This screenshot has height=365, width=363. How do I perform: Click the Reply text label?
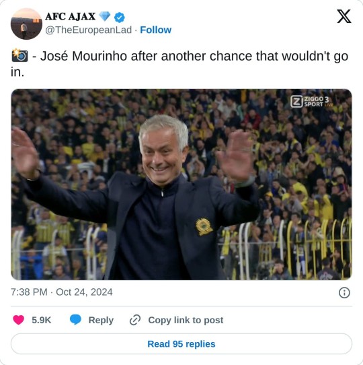(x=101, y=320)
